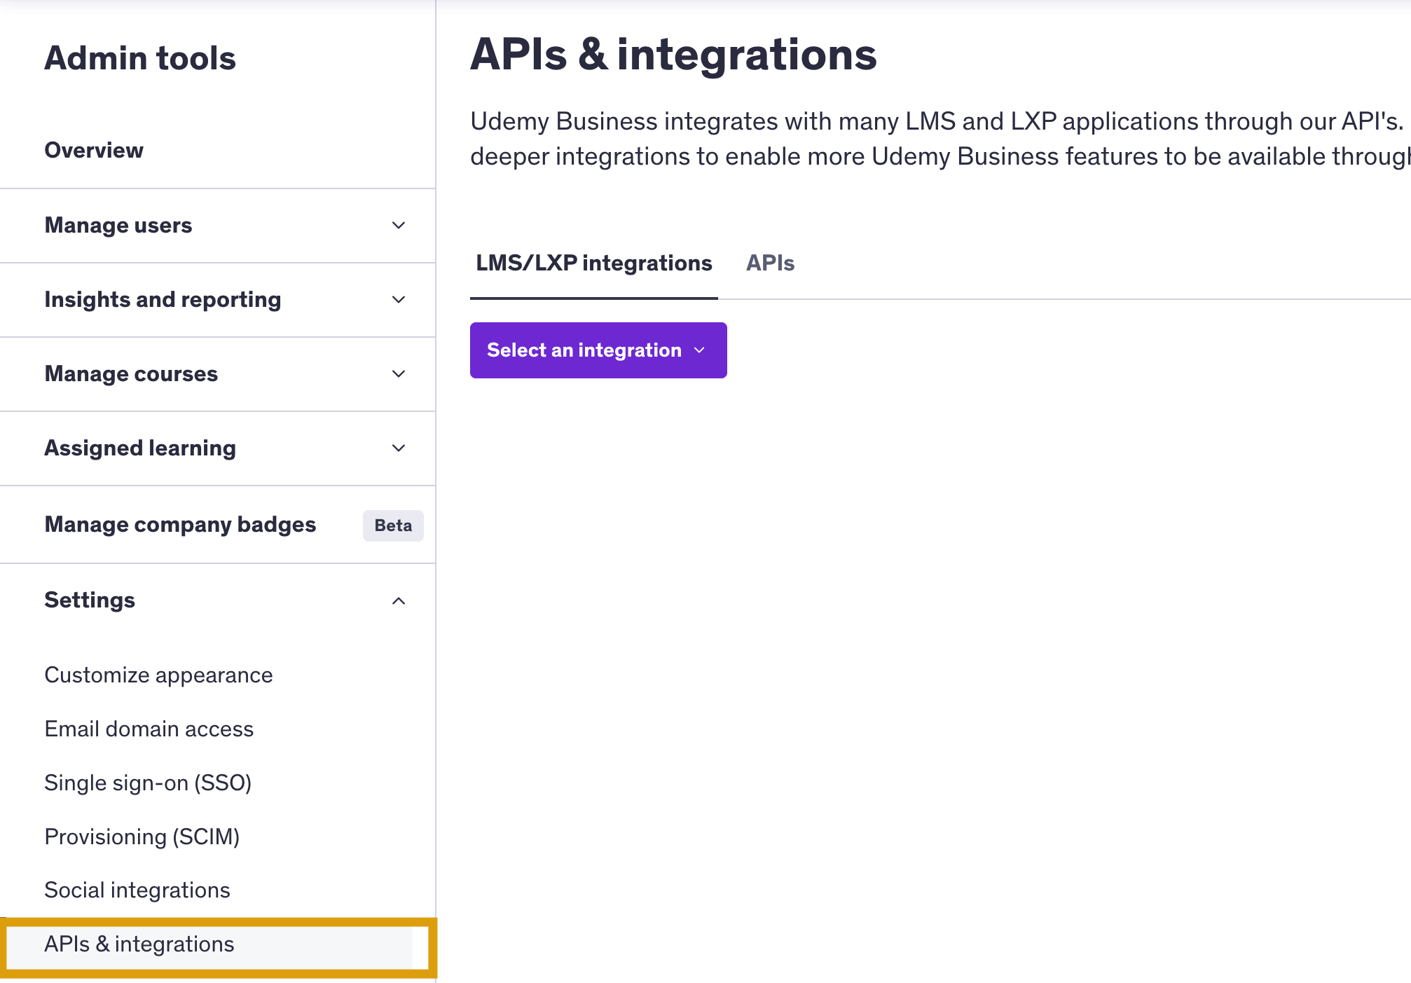Switch to the APIs tab
The image size is (1411, 983).
point(770,263)
